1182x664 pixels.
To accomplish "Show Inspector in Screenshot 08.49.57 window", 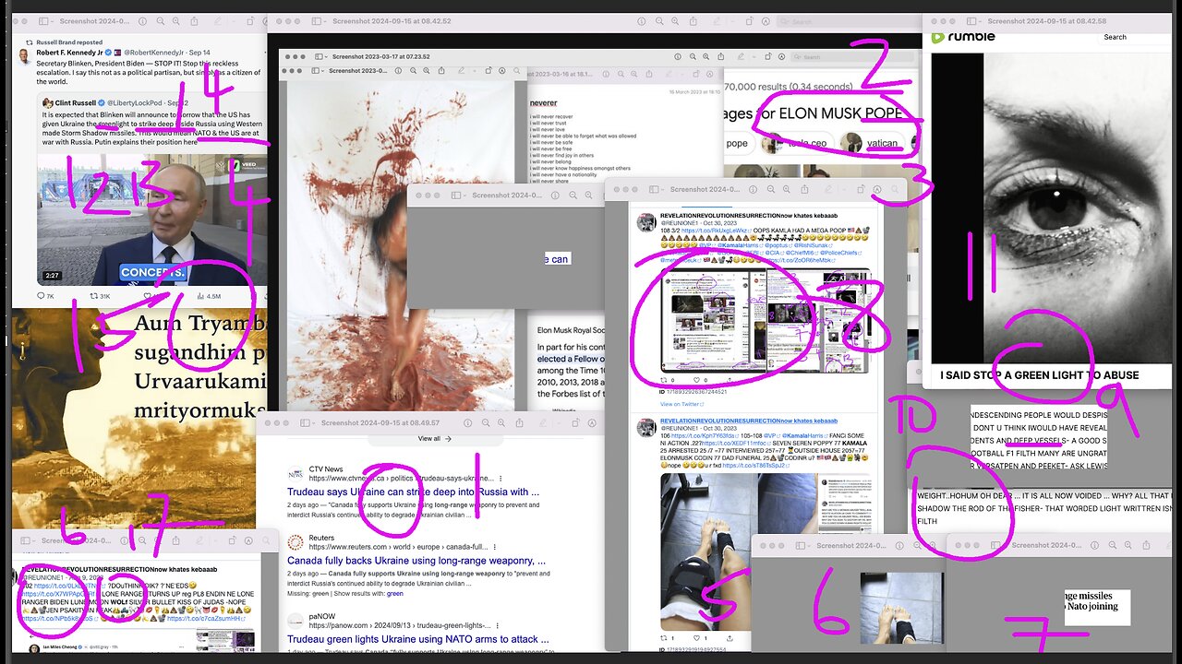I will coord(468,423).
